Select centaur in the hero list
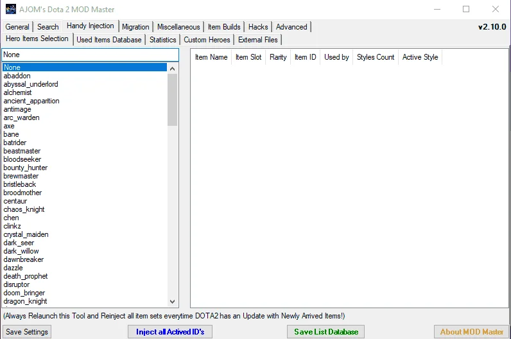Image resolution: width=511 pixels, height=339 pixels. (85, 201)
